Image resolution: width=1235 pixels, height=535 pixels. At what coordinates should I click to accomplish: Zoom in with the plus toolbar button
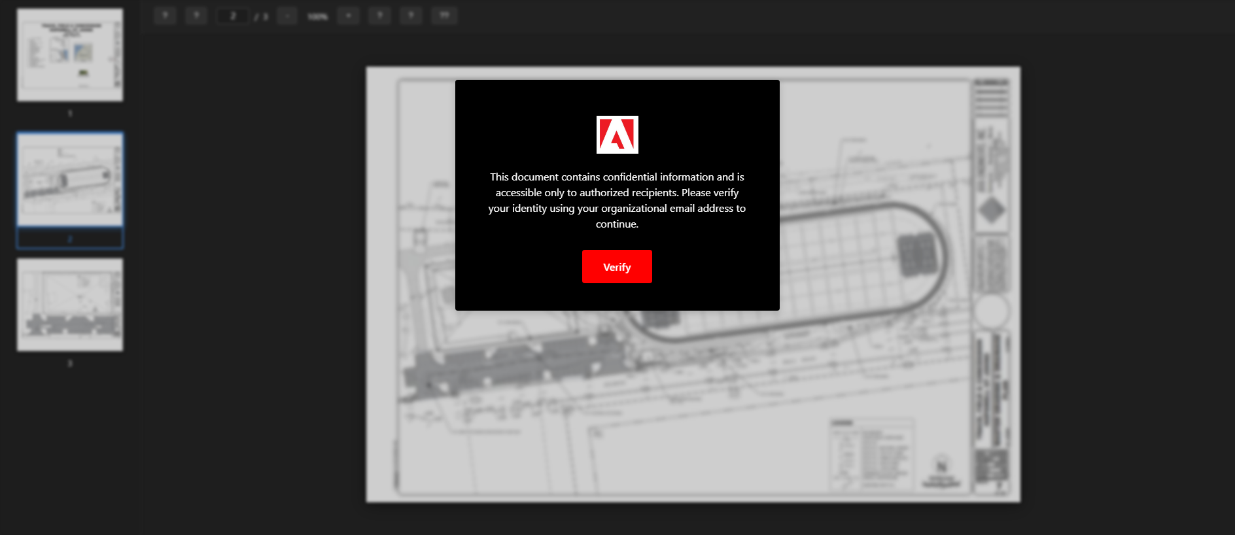(349, 16)
